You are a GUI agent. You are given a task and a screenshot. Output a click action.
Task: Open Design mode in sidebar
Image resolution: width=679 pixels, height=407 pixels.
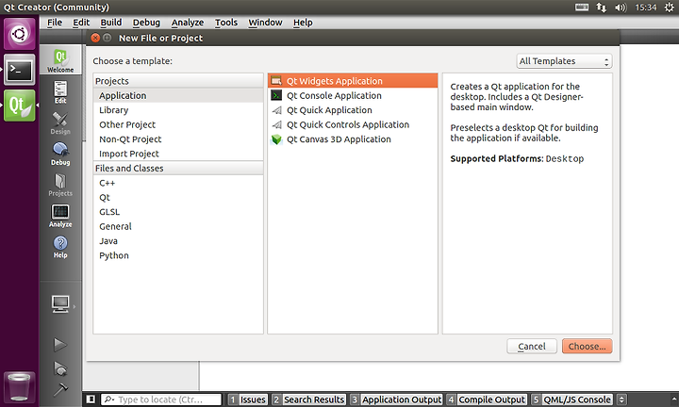(60, 123)
